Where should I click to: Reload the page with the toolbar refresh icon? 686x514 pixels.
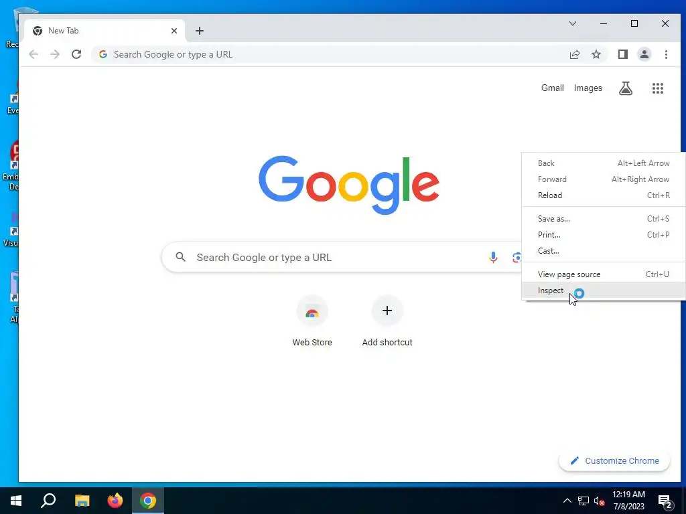(76, 54)
